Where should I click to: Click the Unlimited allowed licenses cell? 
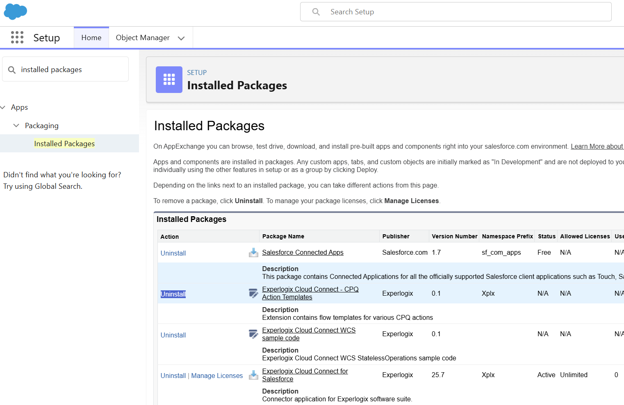click(574, 375)
